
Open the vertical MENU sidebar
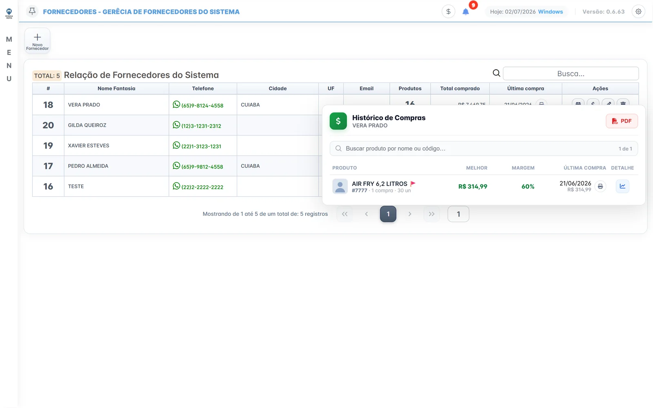pos(9,59)
